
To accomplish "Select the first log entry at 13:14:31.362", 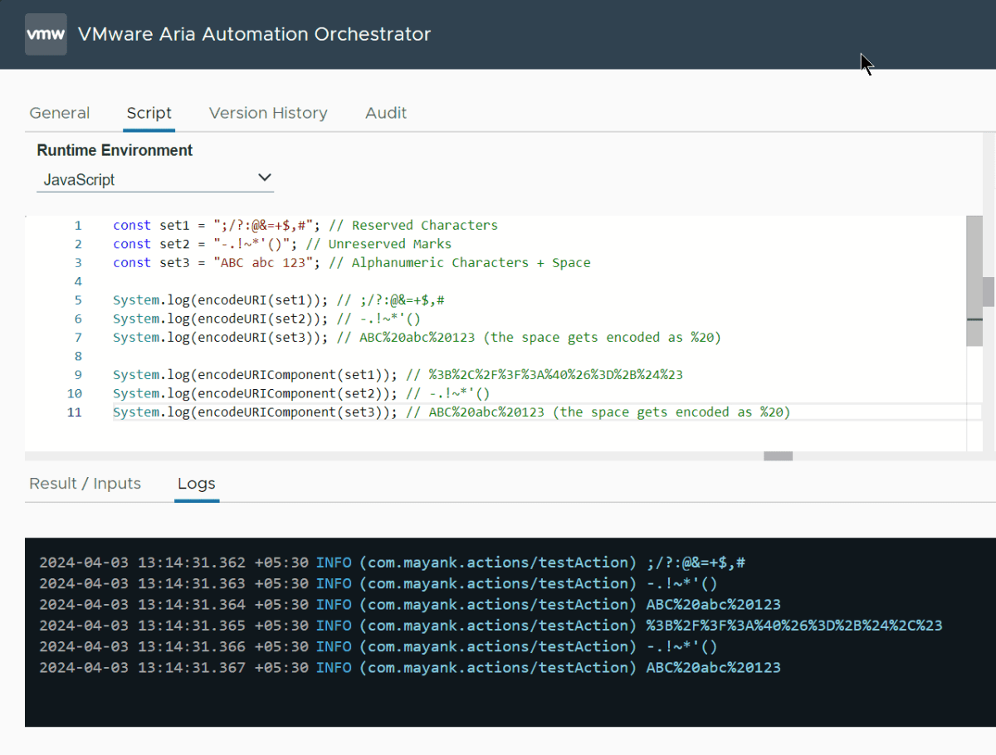I will pyautogui.click(x=390, y=562).
